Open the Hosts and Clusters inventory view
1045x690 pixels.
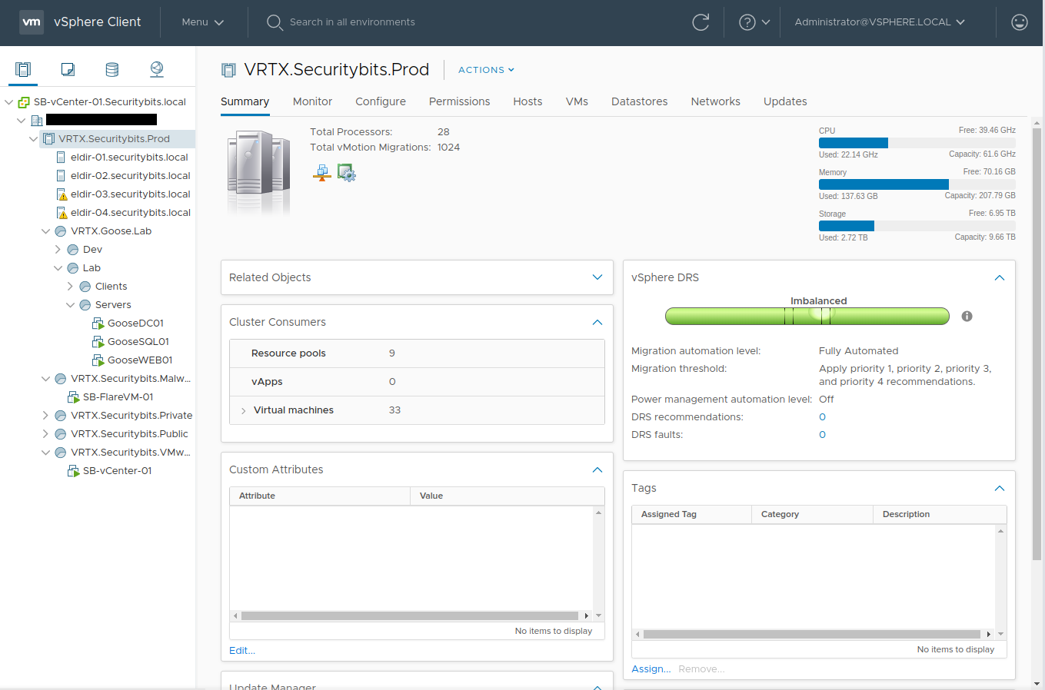[x=23, y=70]
